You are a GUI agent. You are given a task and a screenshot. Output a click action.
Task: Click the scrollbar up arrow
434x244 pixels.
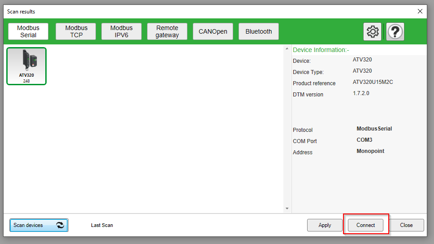(287, 49)
